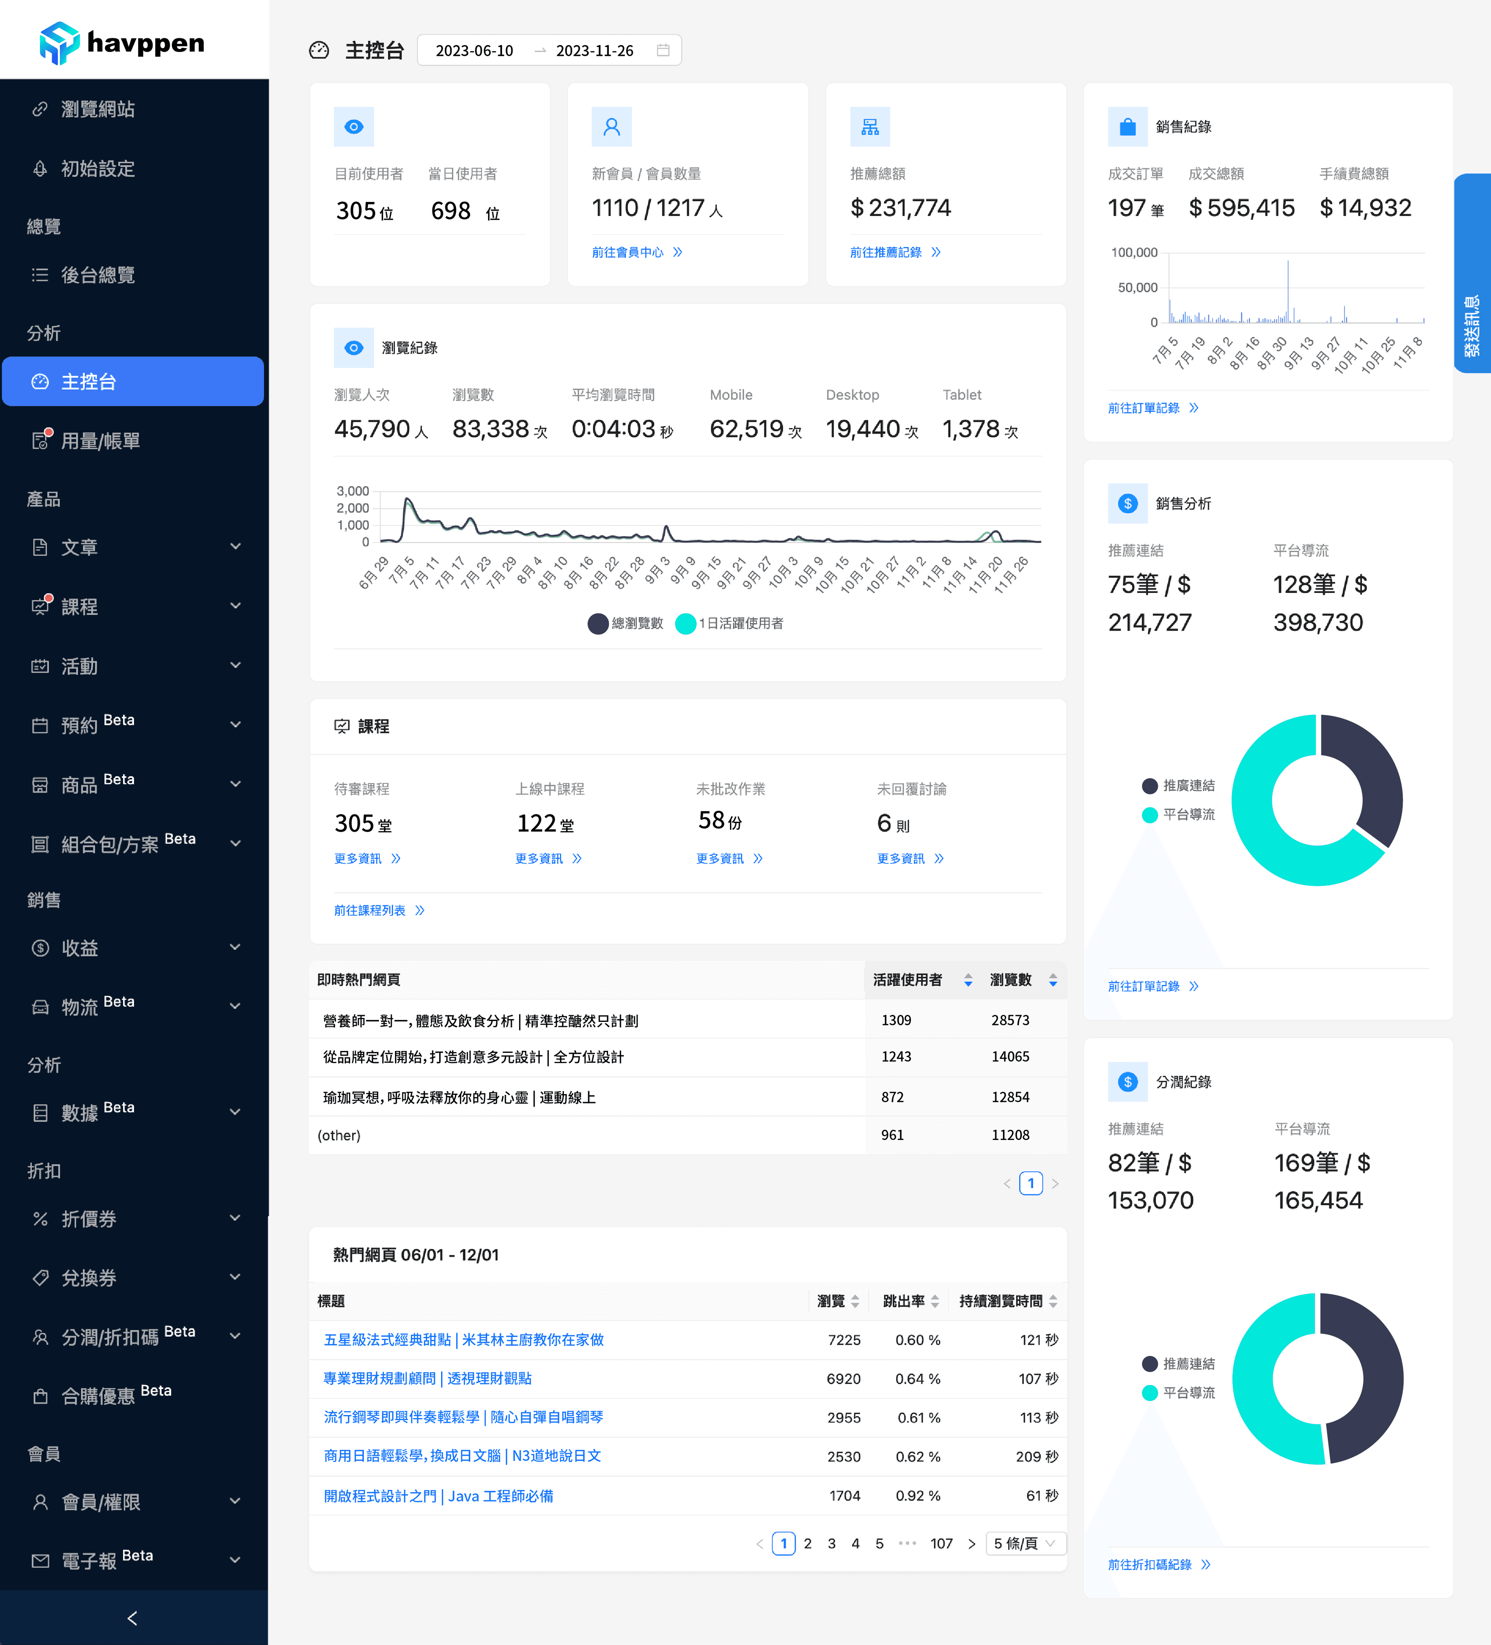Screen dimensions: 1491x1645
Task: Open 五星級法式經典甜點 page link
Action: tap(463, 1340)
